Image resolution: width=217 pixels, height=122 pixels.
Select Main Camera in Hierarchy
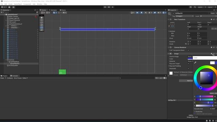[14, 17]
